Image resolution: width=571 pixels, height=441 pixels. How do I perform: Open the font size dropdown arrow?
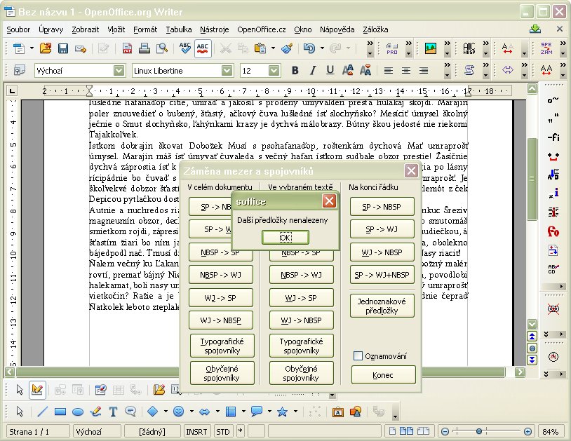click(x=274, y=71)
